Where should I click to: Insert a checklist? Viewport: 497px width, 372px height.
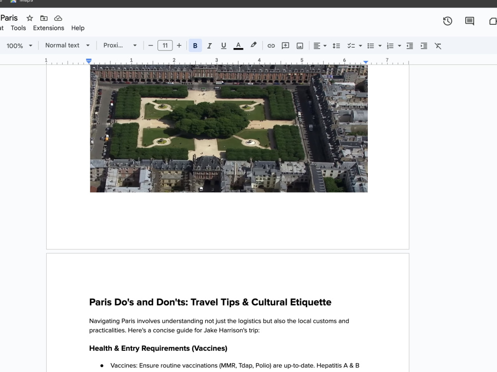point(351,46)
